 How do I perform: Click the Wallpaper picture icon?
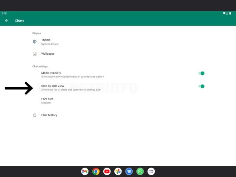pos(34,54)
